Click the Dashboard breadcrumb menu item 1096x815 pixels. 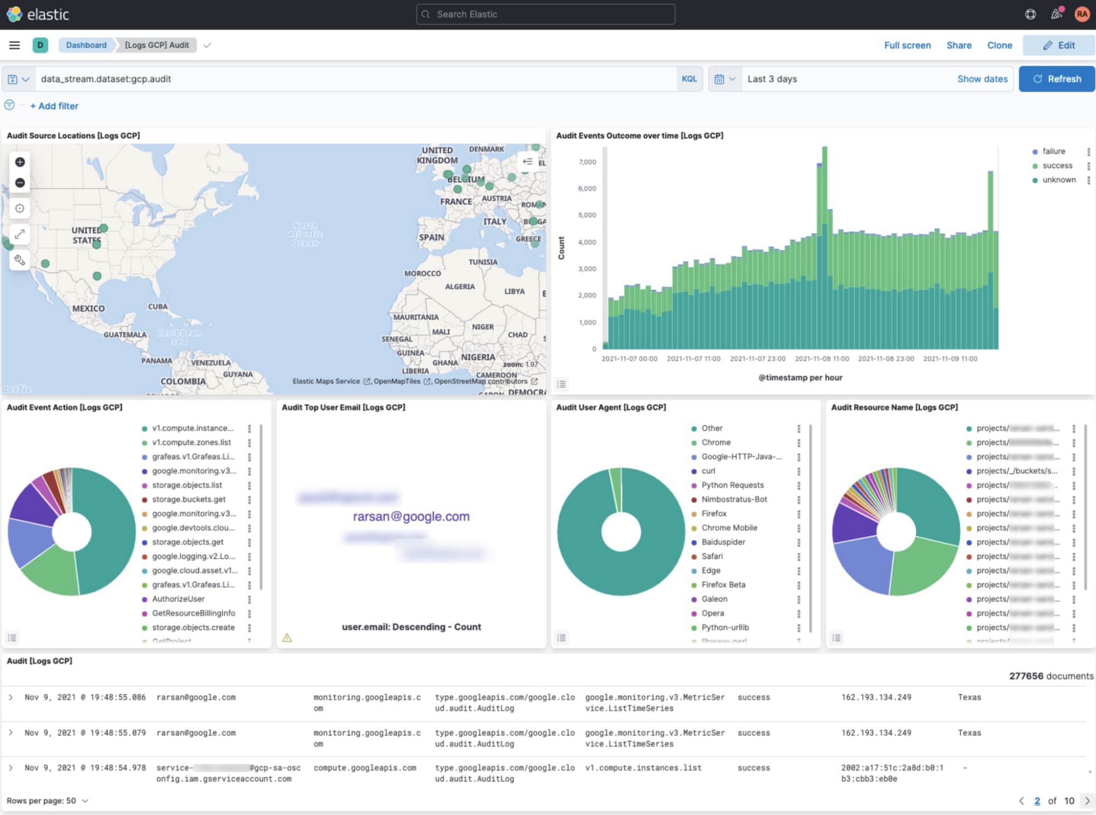pyautogui.click(x=85, y=44)
